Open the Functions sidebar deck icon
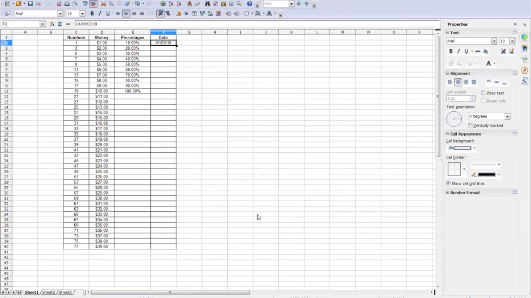 click(525, 81)
